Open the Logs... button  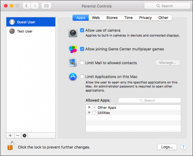coord(167,147)
